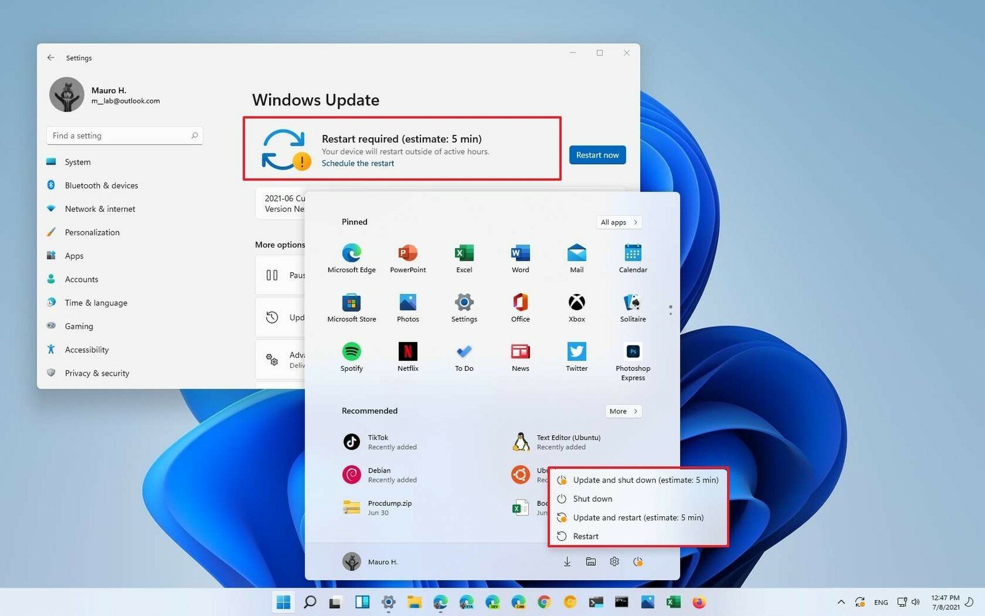Click the Restart now button
985x616 pixels.
(x=597, y=155)
